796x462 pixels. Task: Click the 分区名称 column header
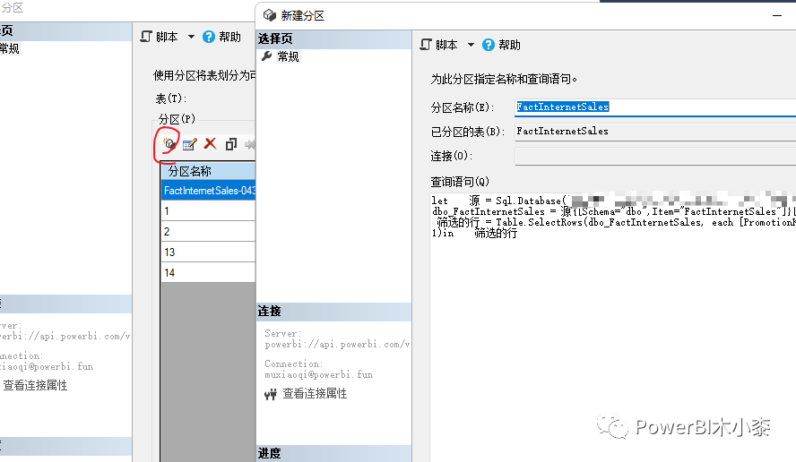209,171
